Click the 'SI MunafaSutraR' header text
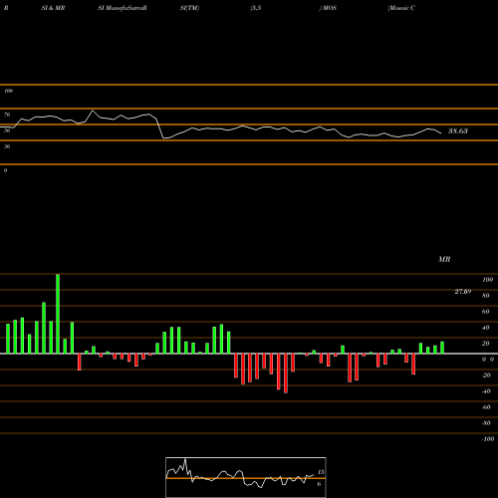 [123, 8]
